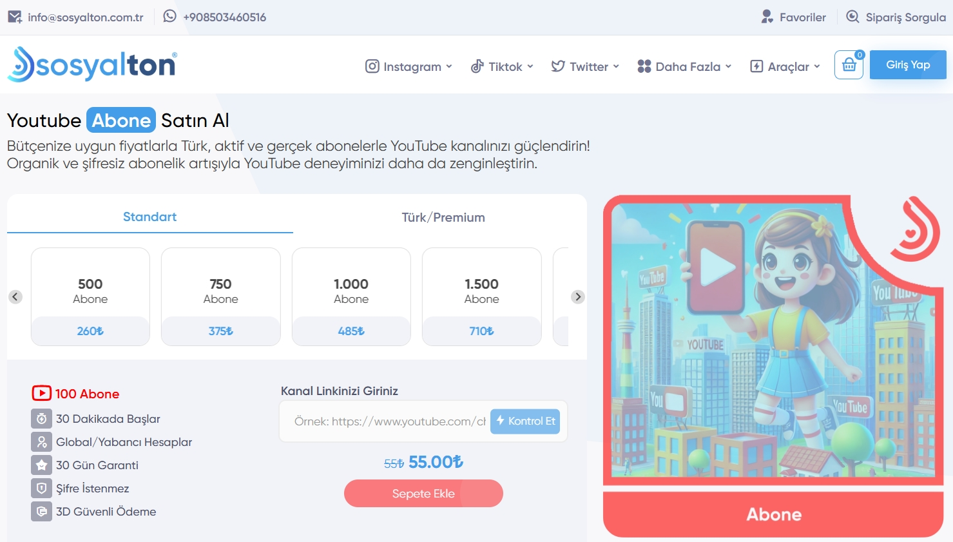Click the shield icon beside Şifre İstenmez
953x542 pixels.
point(41,489)
